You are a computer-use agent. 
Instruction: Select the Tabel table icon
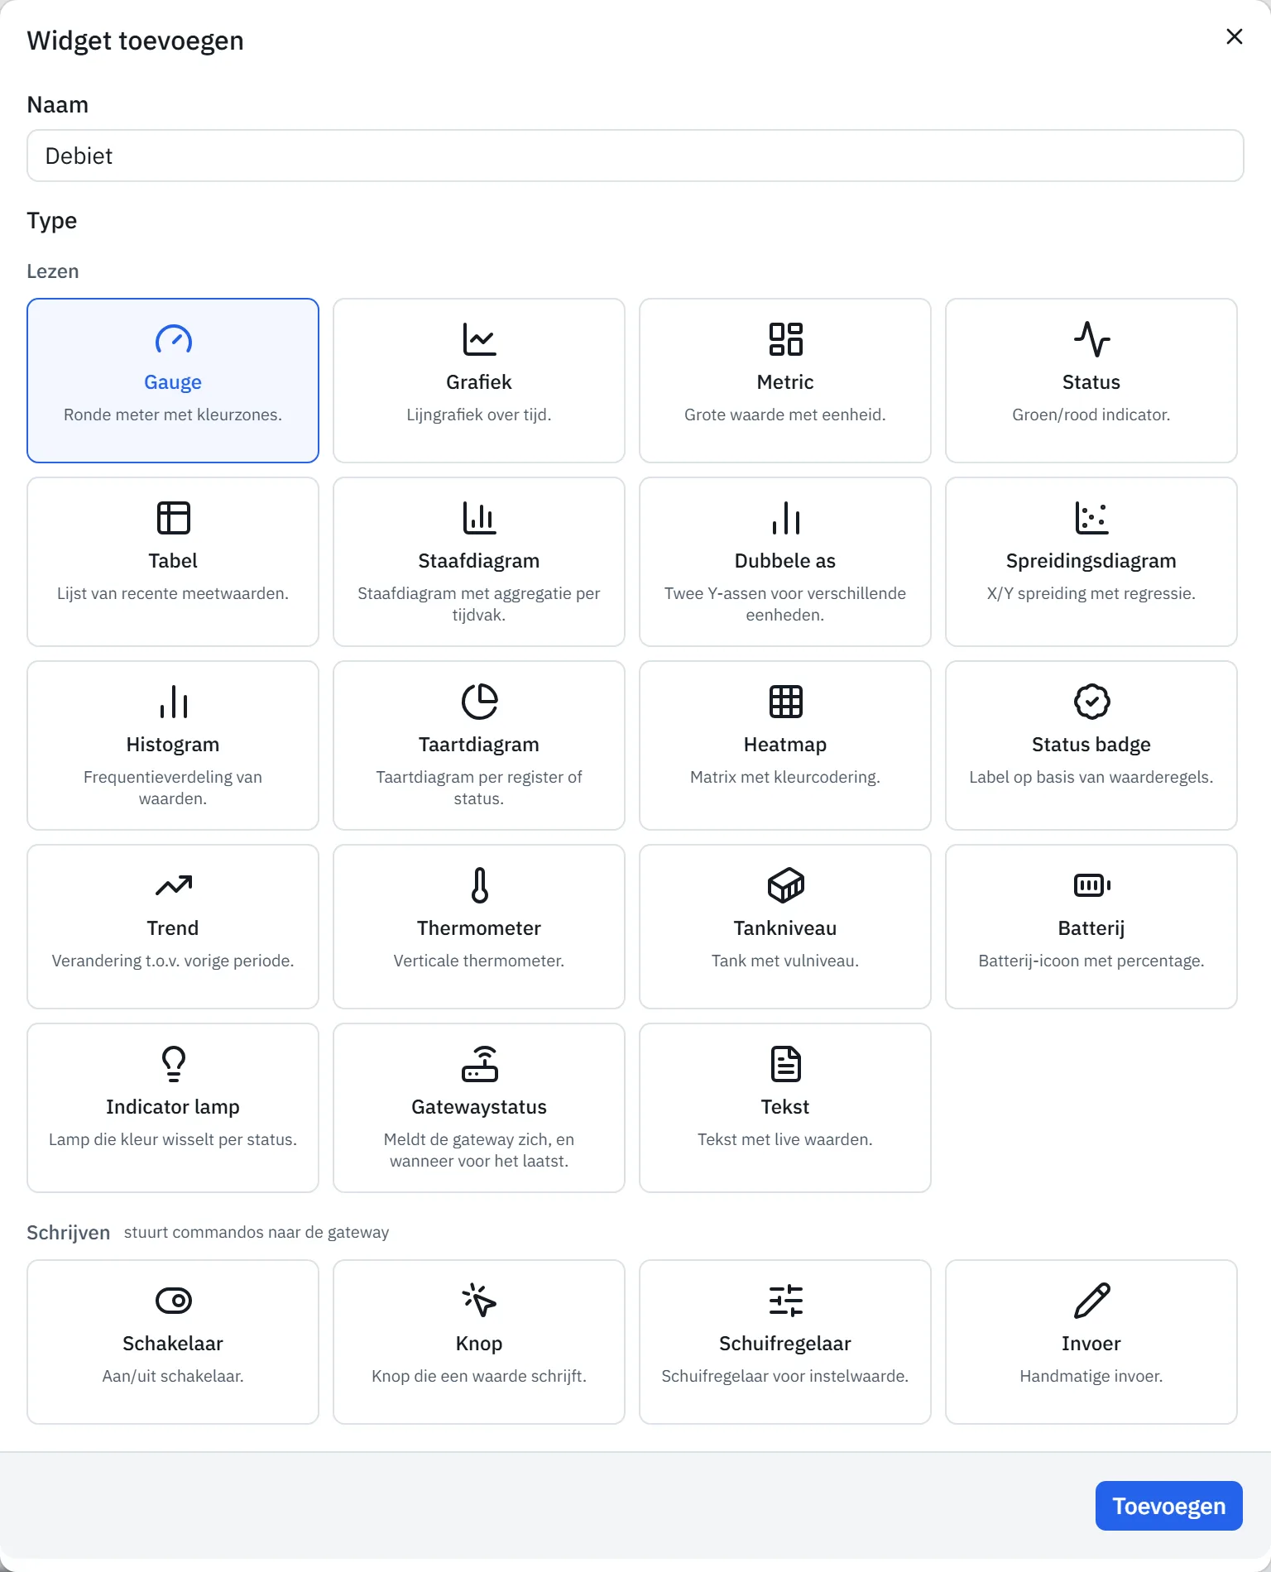173,518
